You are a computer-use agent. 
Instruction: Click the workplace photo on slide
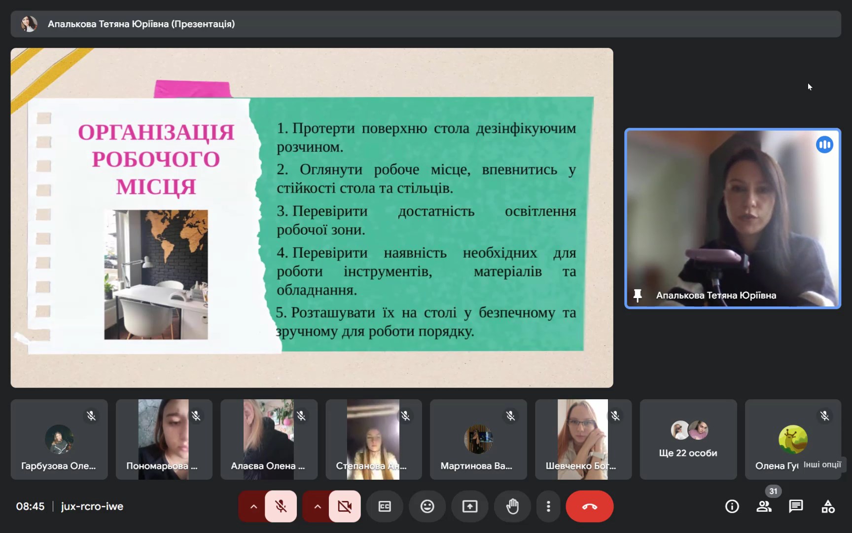(156, 274)
